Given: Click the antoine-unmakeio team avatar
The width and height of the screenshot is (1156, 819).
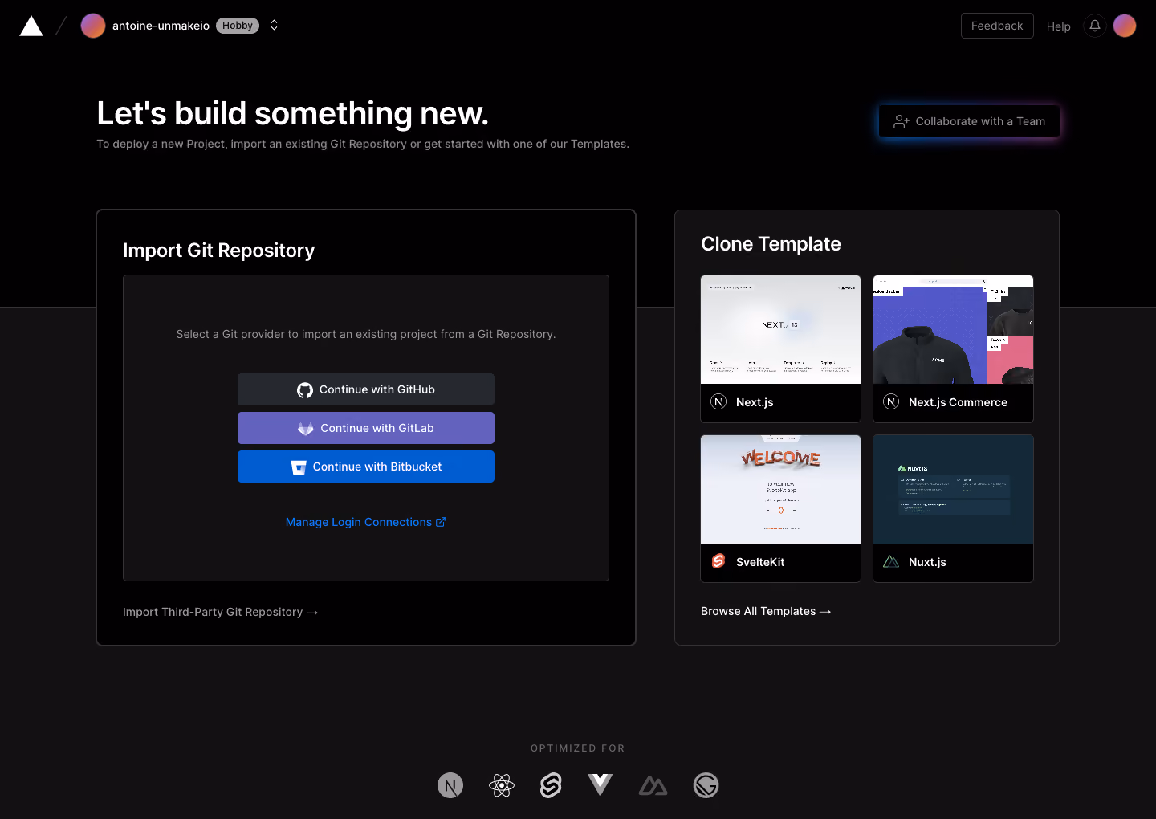Looking at the screenshot, I should click(x=93, y=26).
